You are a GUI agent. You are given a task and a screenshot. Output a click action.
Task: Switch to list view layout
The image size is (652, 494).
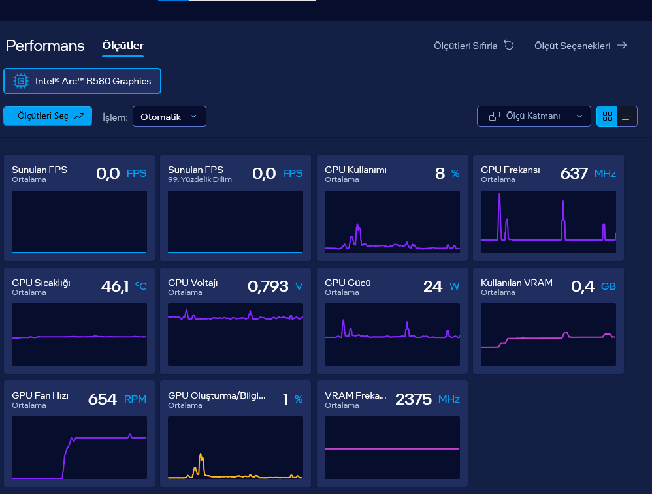627,116
